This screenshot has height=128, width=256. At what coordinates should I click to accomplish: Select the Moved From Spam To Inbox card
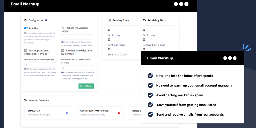coord(100,113)
